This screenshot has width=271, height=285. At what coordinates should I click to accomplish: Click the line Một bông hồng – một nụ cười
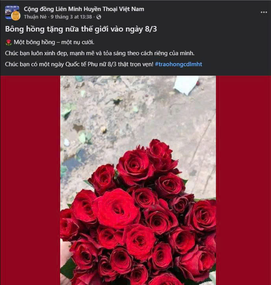click(55, 42)
